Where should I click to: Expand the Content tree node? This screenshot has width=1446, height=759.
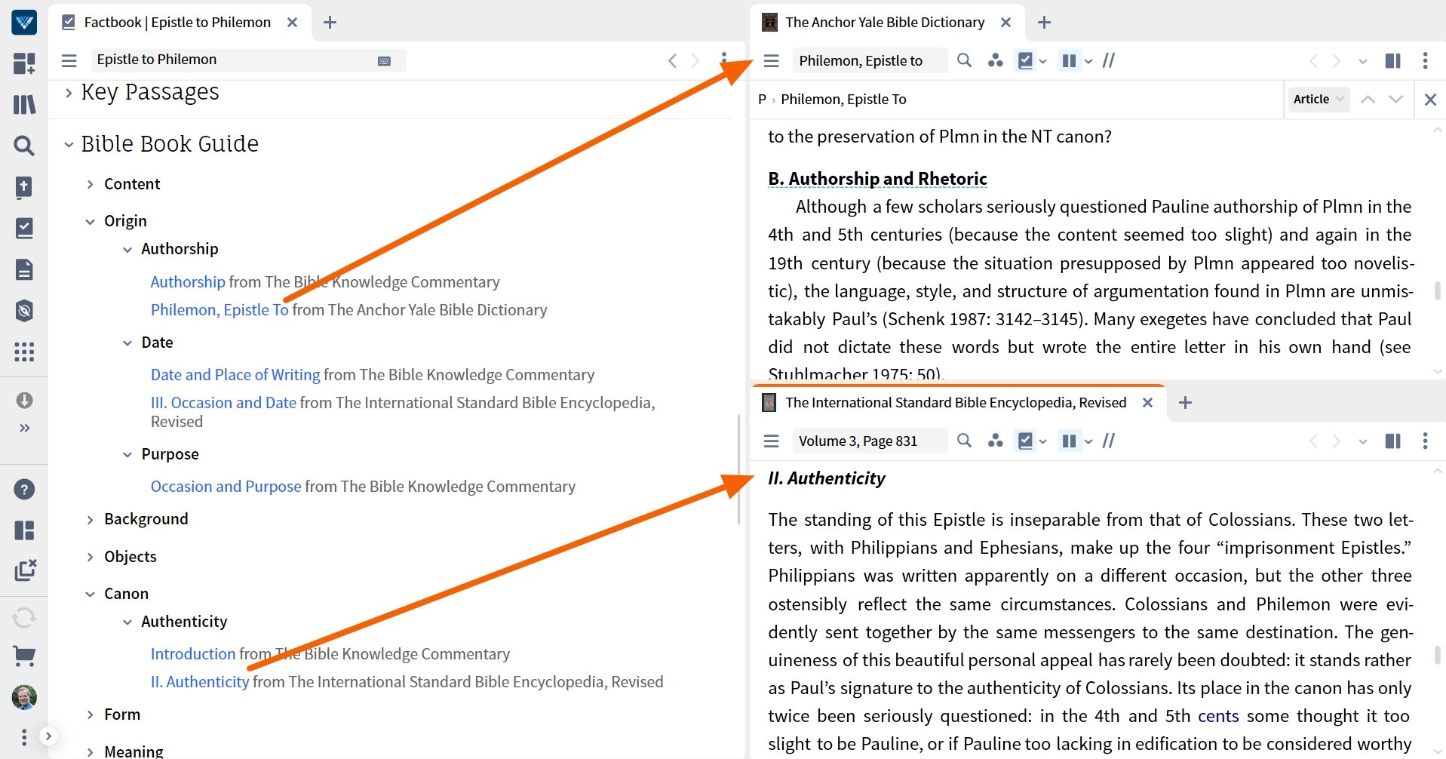point(90,184)
